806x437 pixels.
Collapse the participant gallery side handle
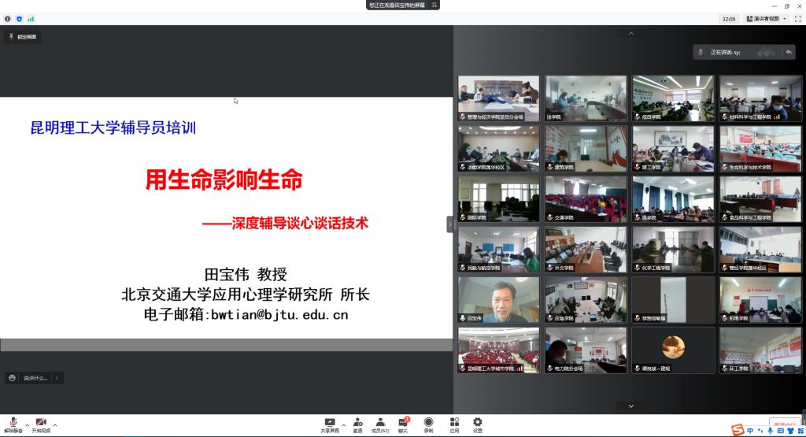450,224
